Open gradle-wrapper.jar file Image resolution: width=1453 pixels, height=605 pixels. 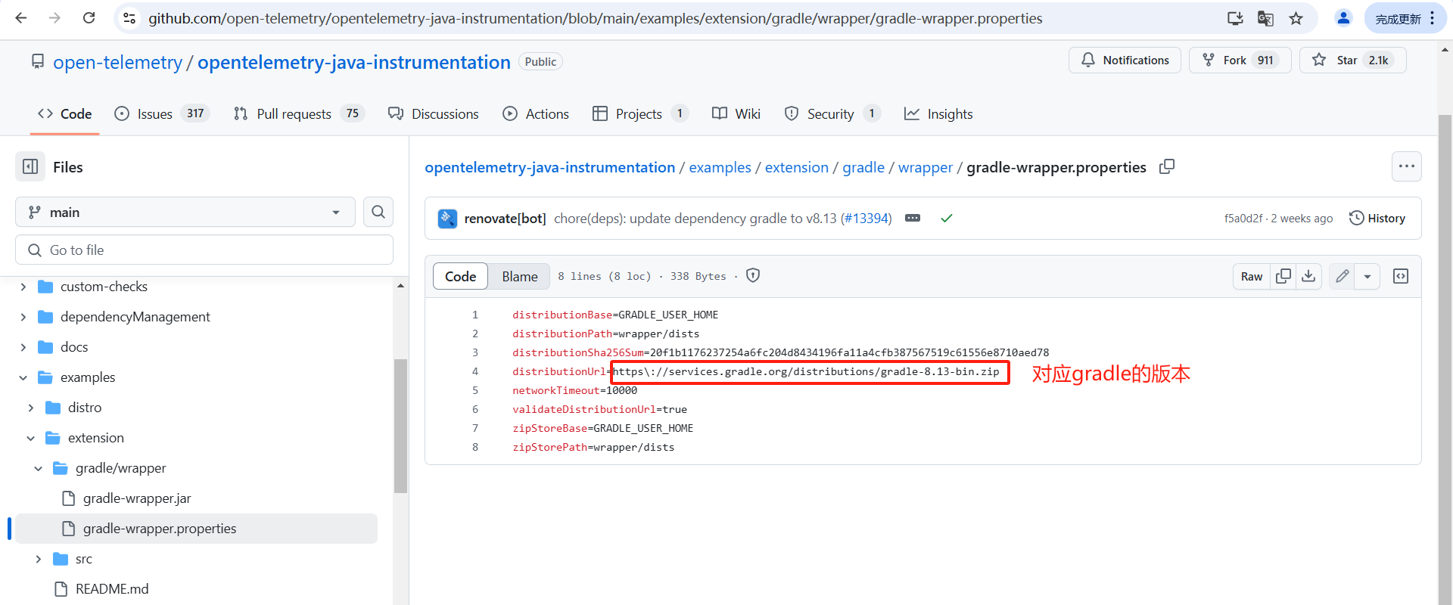click(136, 498)
